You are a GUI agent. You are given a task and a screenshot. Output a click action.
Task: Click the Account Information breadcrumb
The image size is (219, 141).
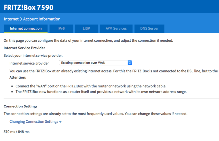point(42,19)
